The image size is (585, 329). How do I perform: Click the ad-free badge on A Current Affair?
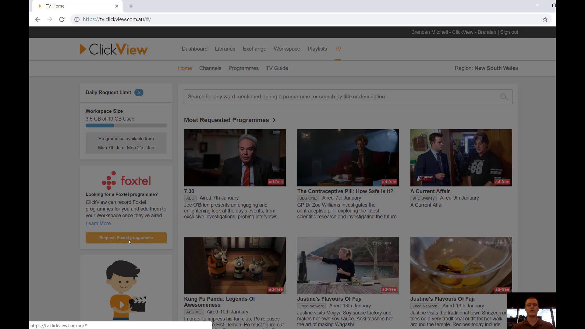click(502, 182)
